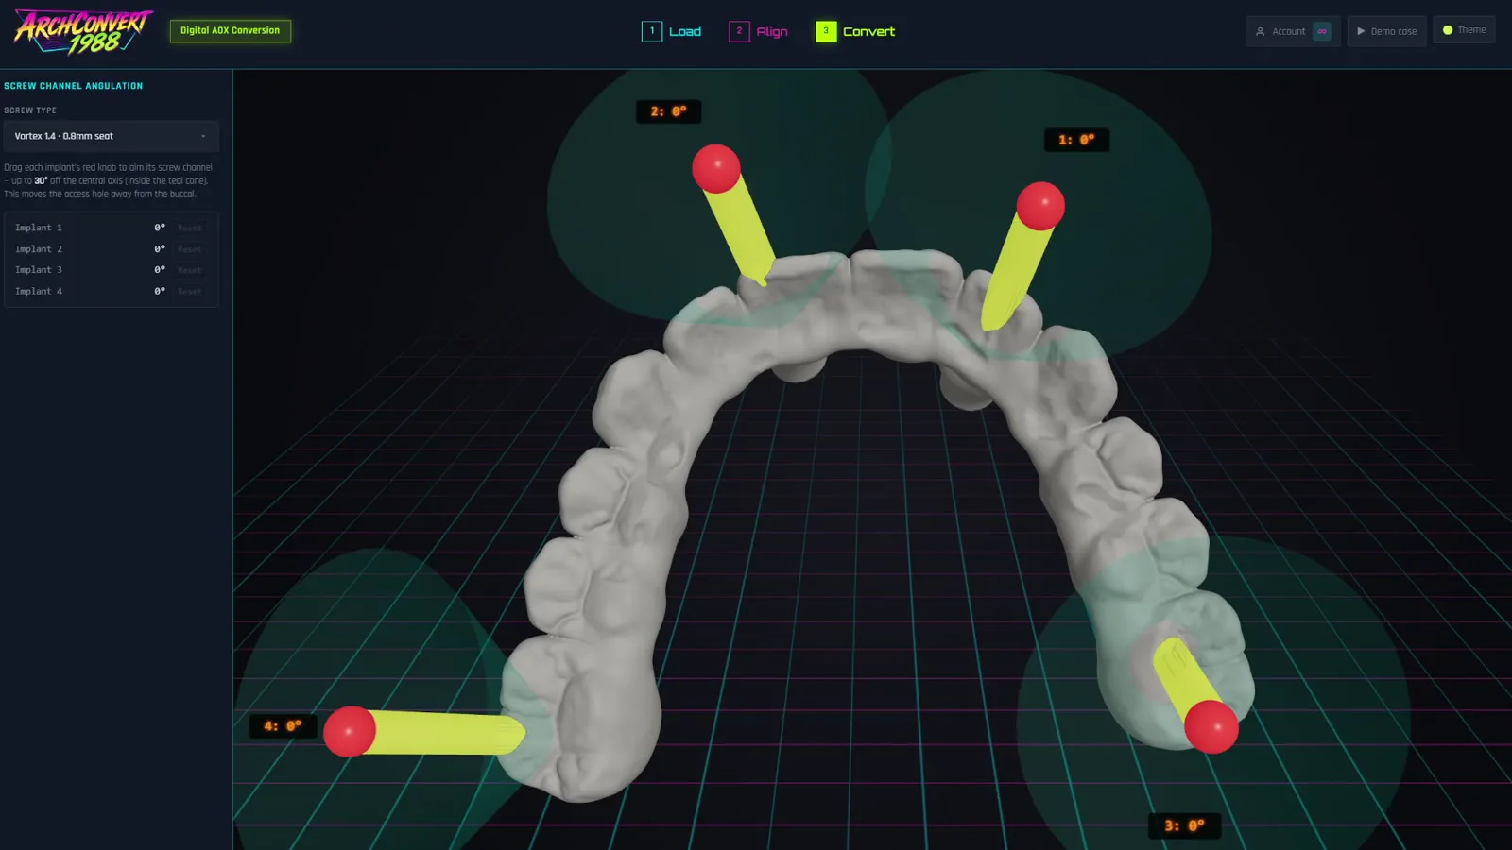1512x850 pixels.
Task: Click red knob of implant 4 screw channel
Action: click(350, 731)
